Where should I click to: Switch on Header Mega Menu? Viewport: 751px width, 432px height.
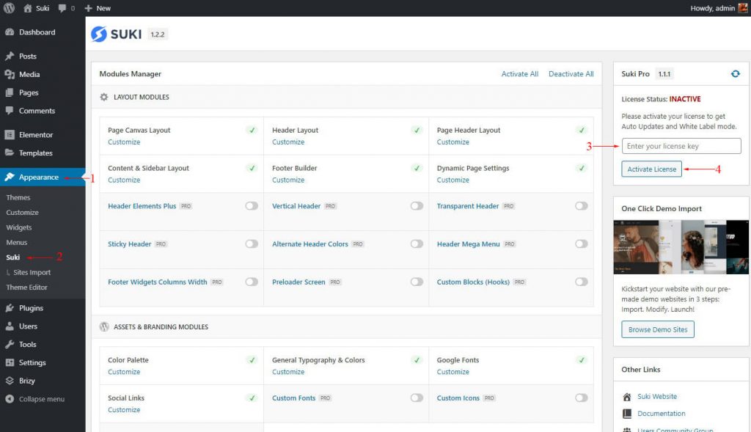581,244
